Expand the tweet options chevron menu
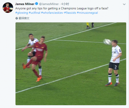The width and height of the screenshot is (129, 108). 124,4
